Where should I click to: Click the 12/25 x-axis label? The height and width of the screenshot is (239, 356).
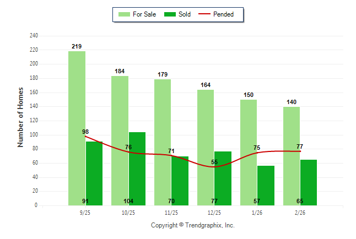214,213
